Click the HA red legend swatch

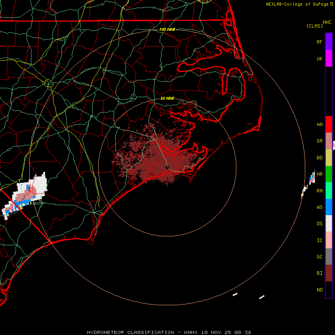[329, 124]
